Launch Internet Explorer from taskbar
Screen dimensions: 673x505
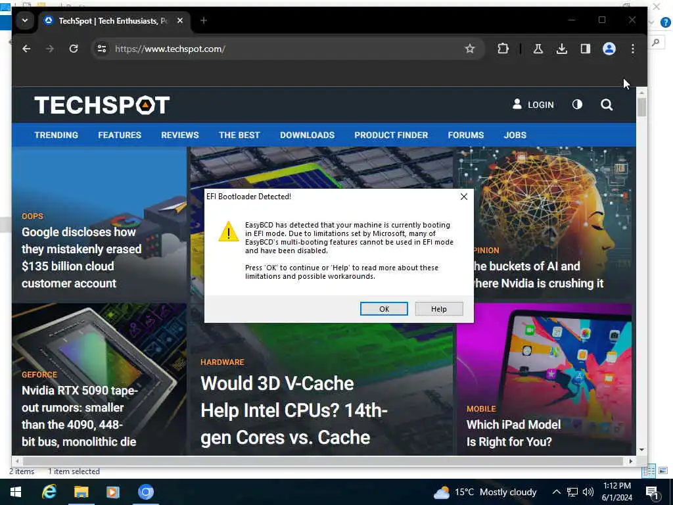49,492
